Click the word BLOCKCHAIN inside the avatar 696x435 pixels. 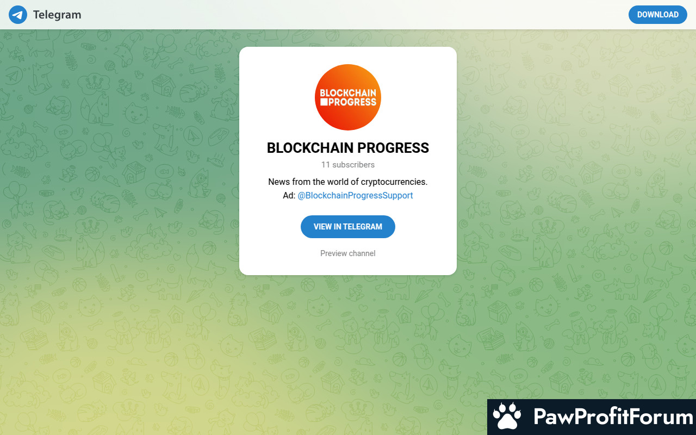coord(348,93)
